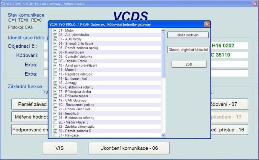
Task: Click the scroll up arrow in module list
Action: click(x=163, y=31)
